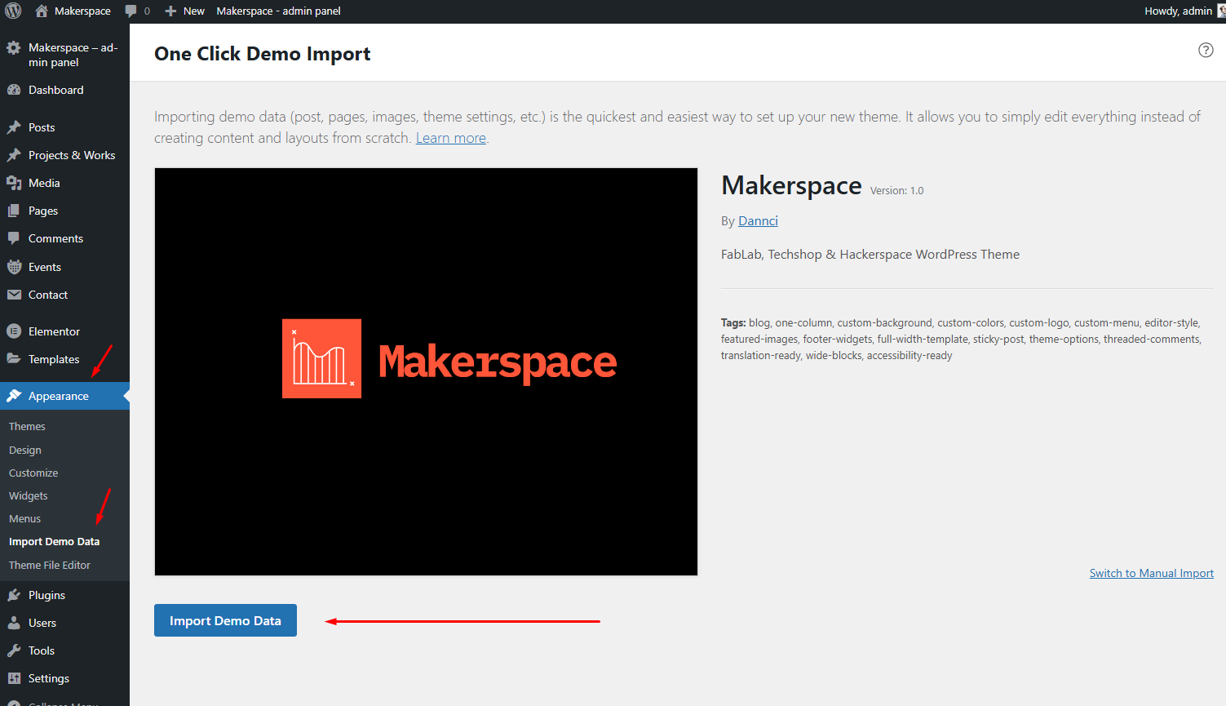Open the Howdy, admin account menu
1226x706 pixels.
pos(1178,11)
